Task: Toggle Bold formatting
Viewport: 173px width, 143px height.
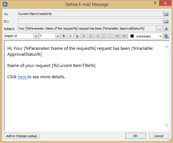Action: click(64, 36)
